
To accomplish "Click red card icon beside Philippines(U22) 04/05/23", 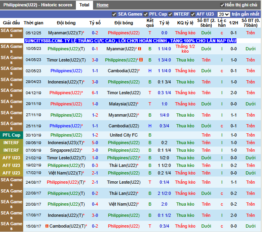I will 141,60.
